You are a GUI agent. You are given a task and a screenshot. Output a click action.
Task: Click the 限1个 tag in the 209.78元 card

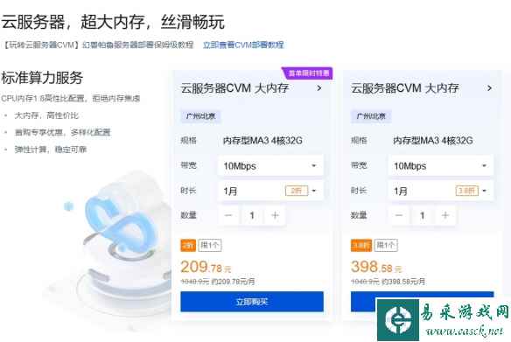click(210, 245)
